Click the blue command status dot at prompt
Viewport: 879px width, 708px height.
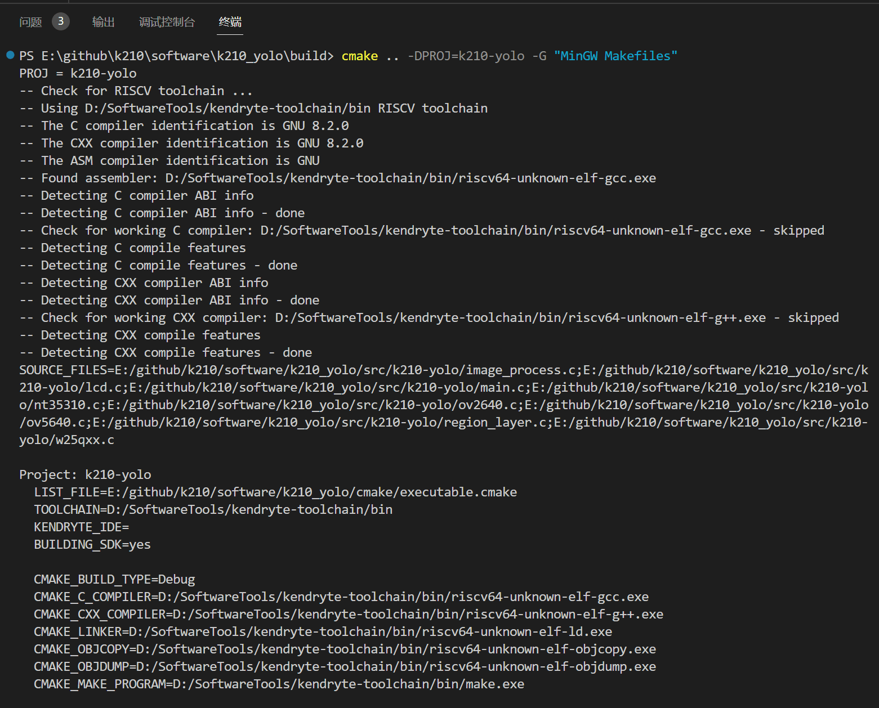coord(10,55)
